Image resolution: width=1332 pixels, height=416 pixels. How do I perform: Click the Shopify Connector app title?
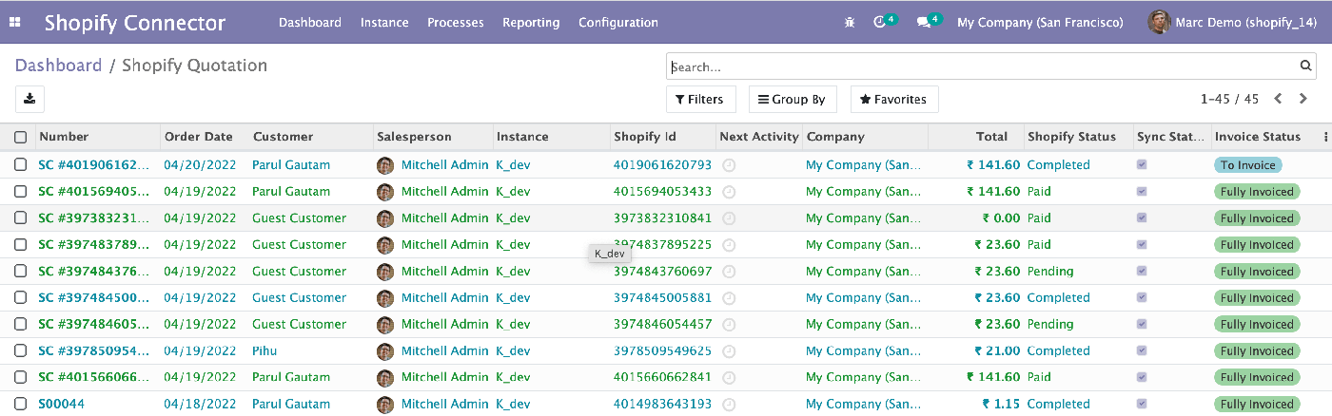tap(135, 23)
